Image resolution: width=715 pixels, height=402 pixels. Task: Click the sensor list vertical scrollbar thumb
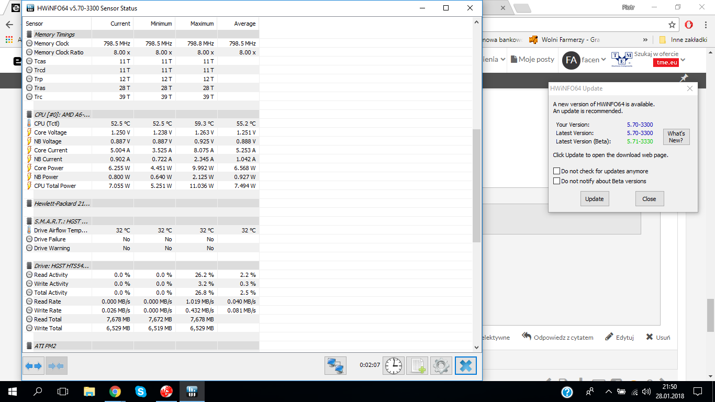[476, 185]
